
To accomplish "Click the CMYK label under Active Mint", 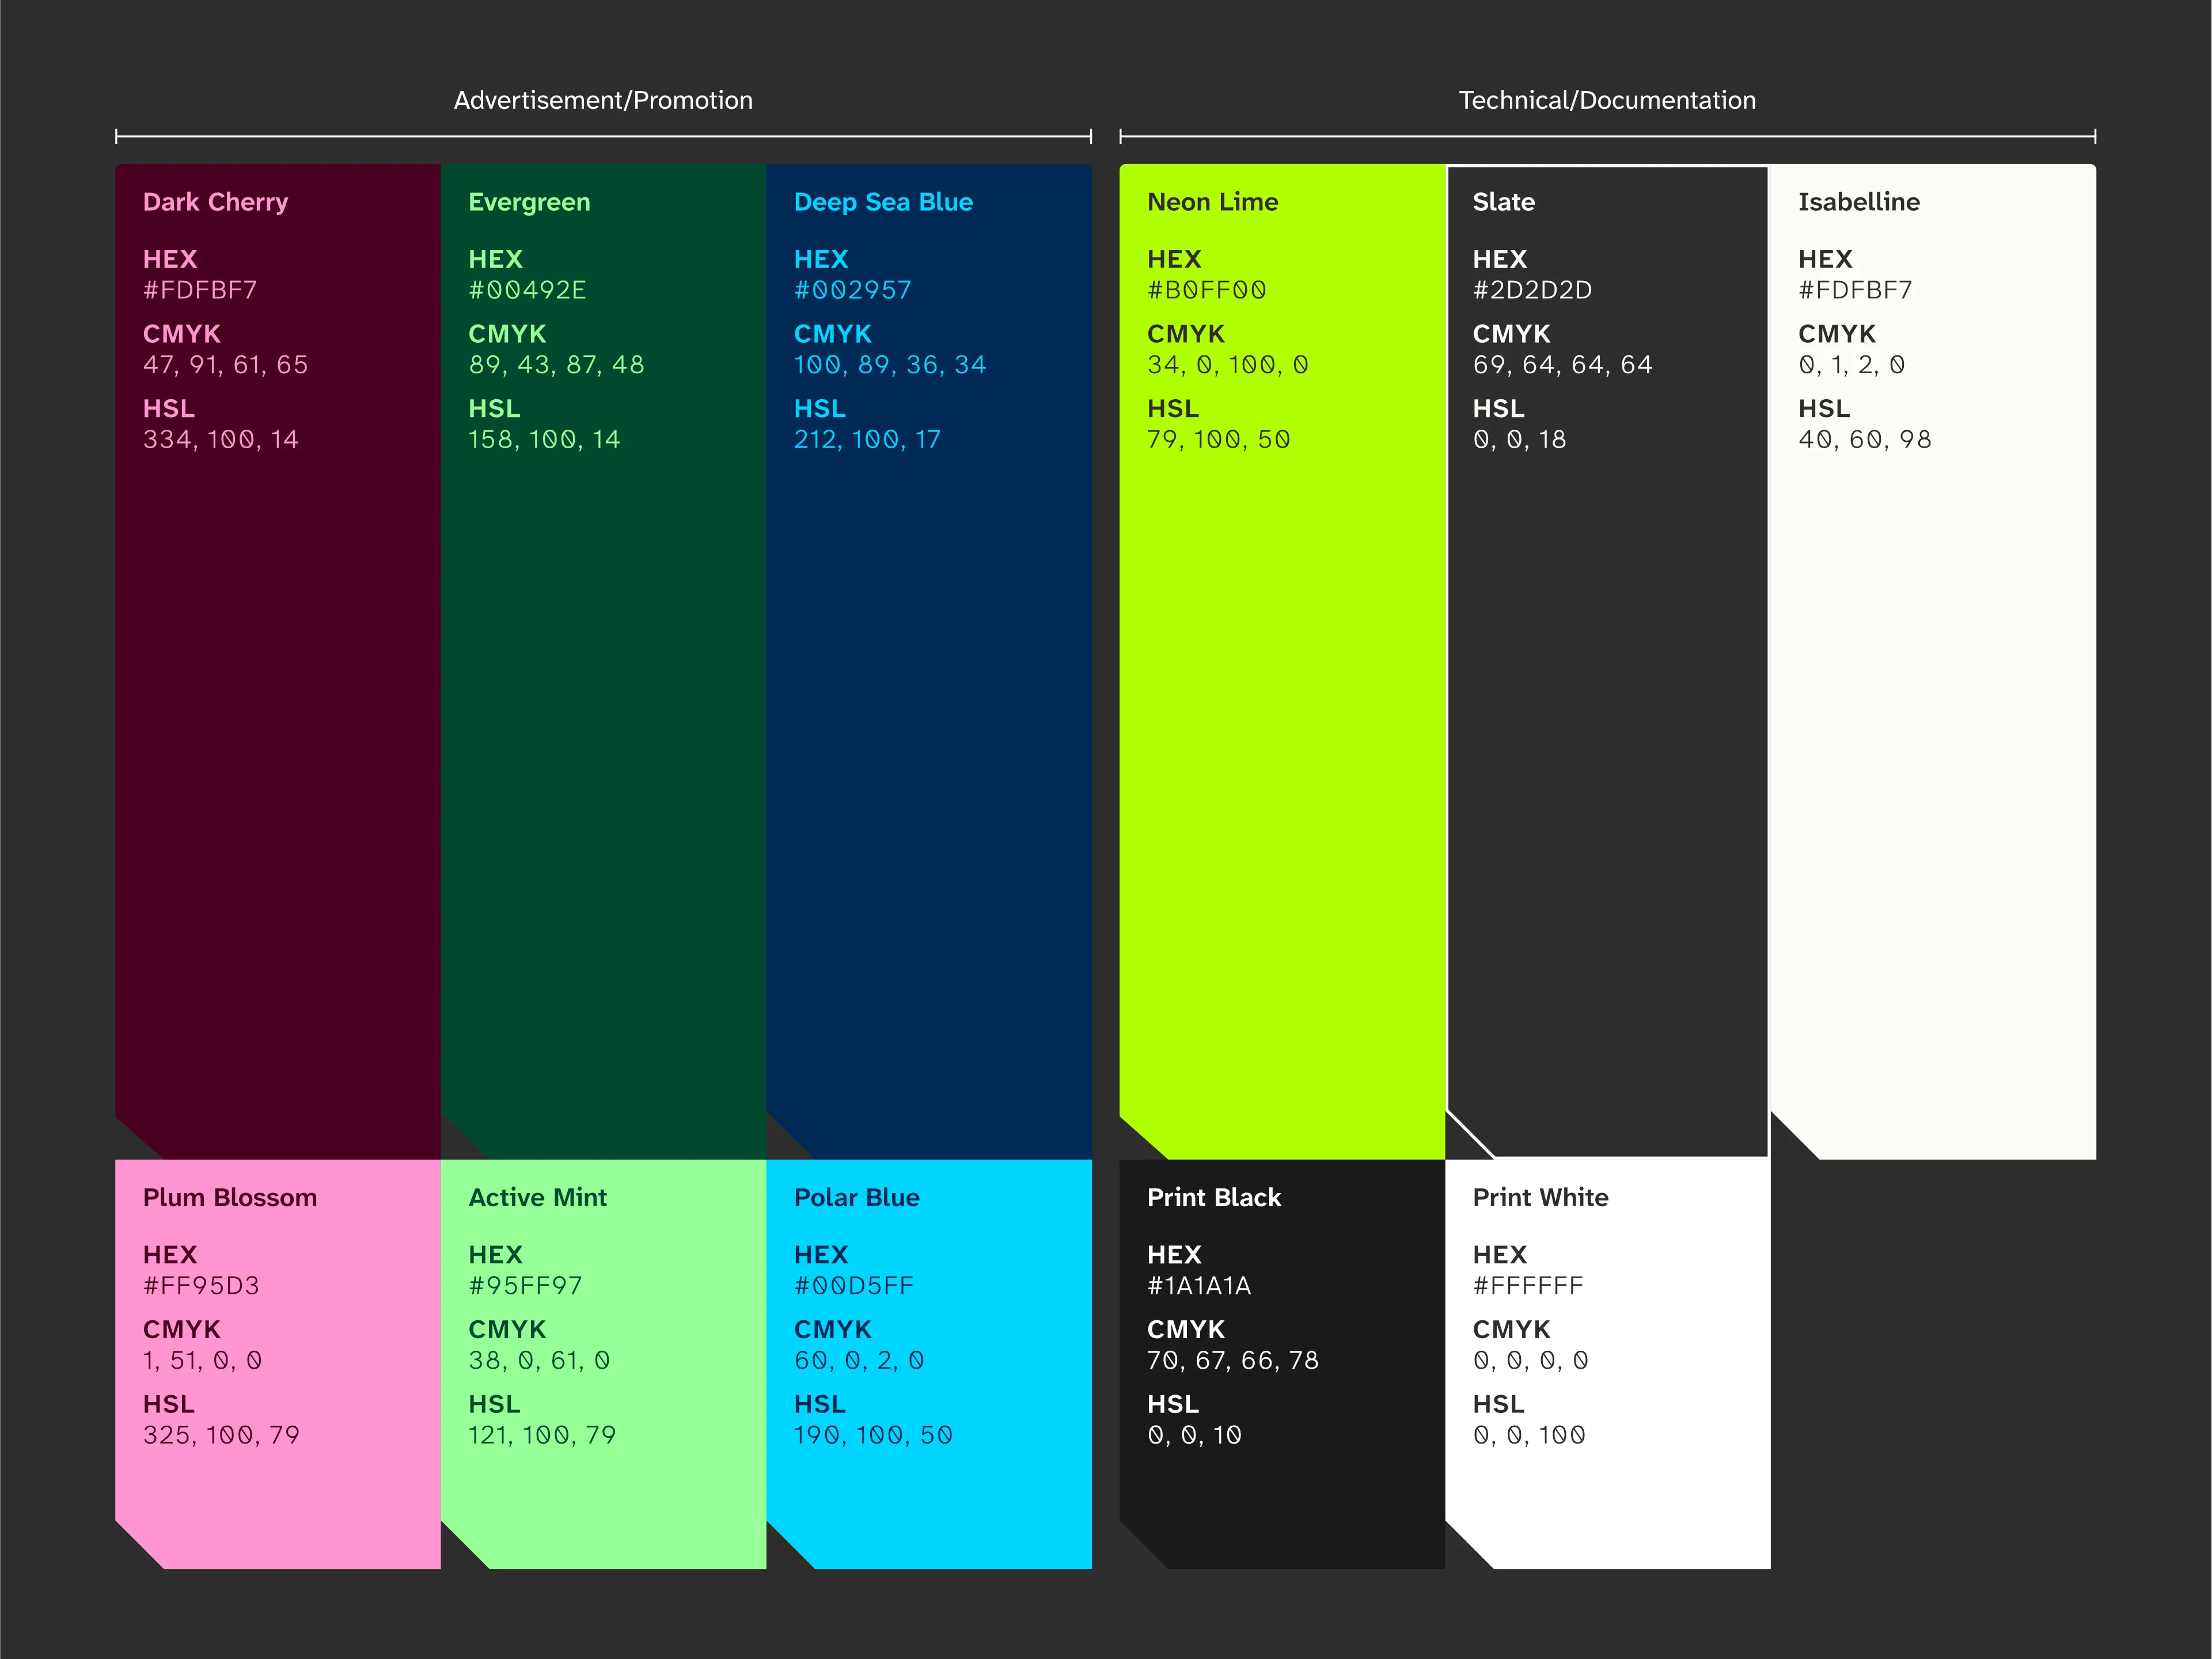I will [507, 1329].
